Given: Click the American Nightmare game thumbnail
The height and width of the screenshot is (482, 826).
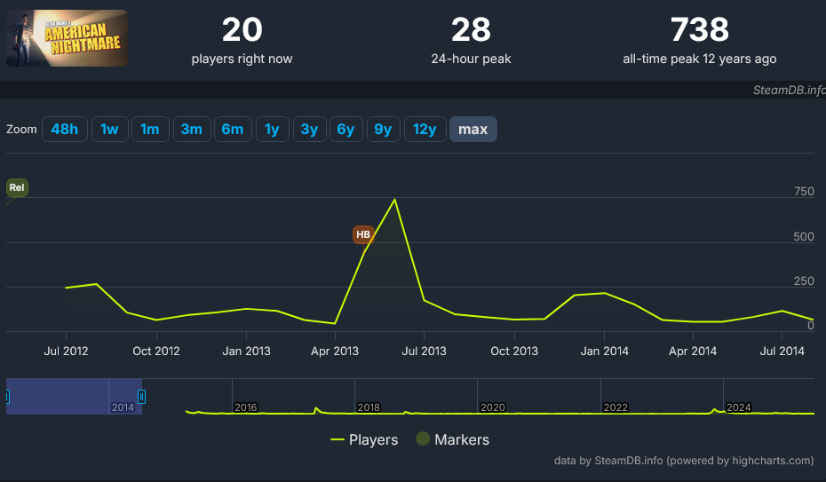Looking at the screenshot, I should tap(67, 38).
